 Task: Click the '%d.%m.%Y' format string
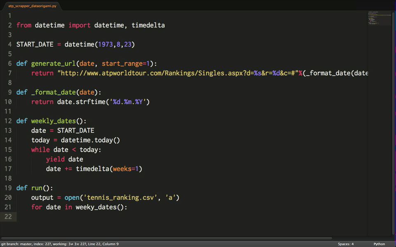(x=127, y=102)
